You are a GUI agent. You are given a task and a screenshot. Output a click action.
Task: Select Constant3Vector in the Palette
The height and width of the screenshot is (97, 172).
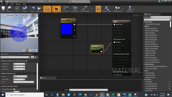coord(151,86)
